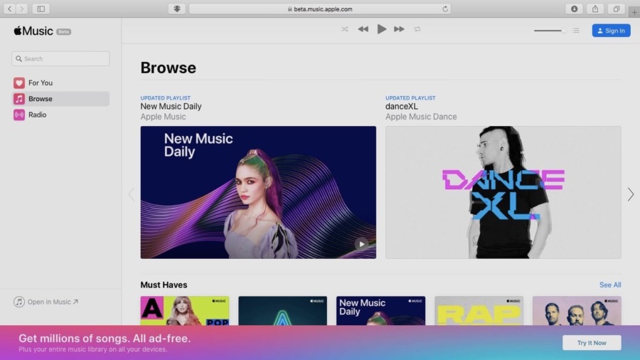Start playback with play button
The image size is (640, 360).
tap(381, 29)
